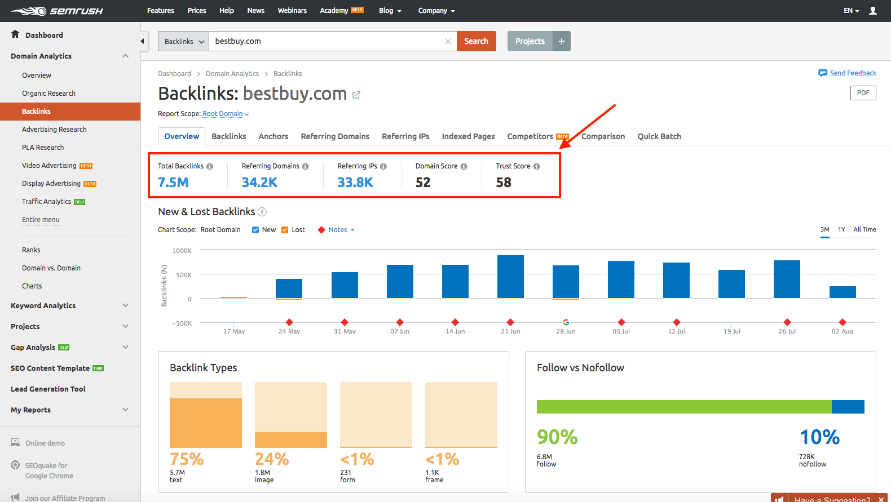Image resolution: width=891 pixels, height=502 pixels.
Task: Expand the Gap Analysis section
Action: pos(125,347)
